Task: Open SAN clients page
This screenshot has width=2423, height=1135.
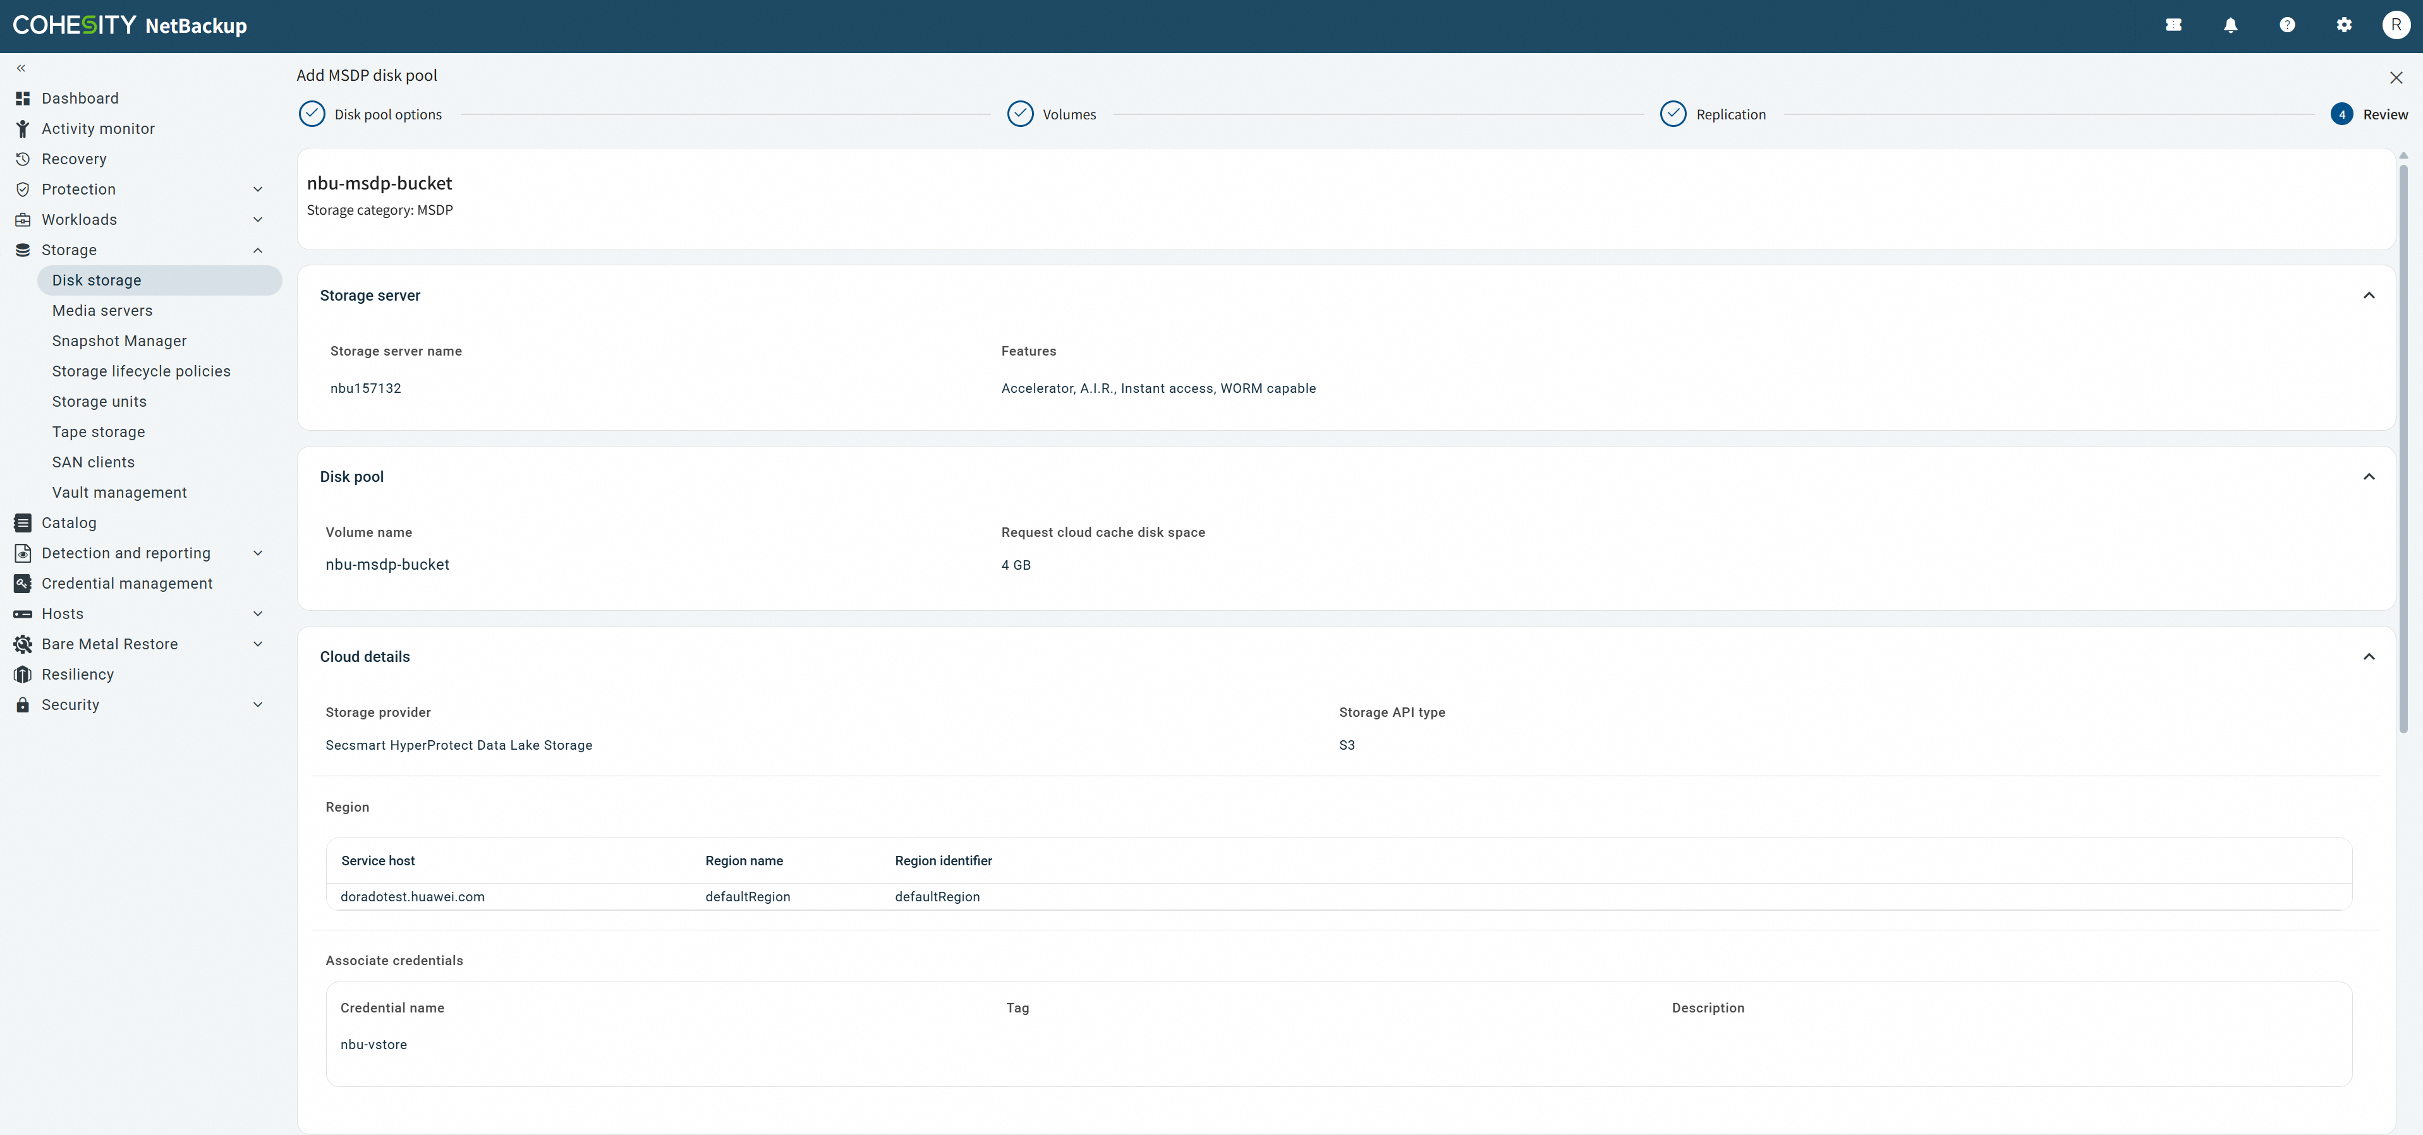Action: coord(93,462)
